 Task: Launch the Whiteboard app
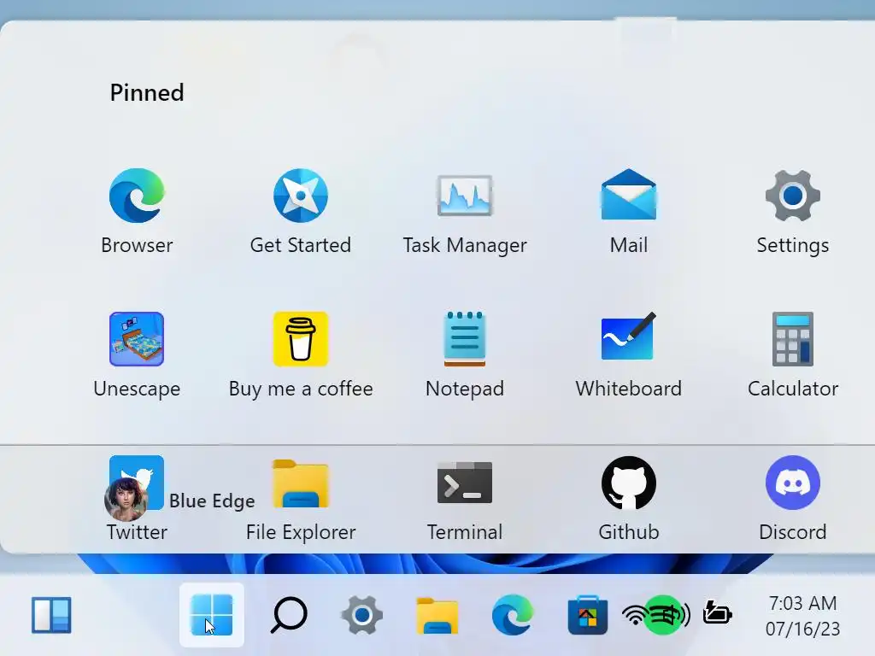(628, 354)
